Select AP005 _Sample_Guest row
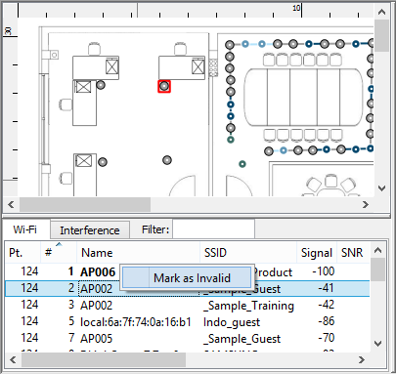 click(x=188, y=339)
